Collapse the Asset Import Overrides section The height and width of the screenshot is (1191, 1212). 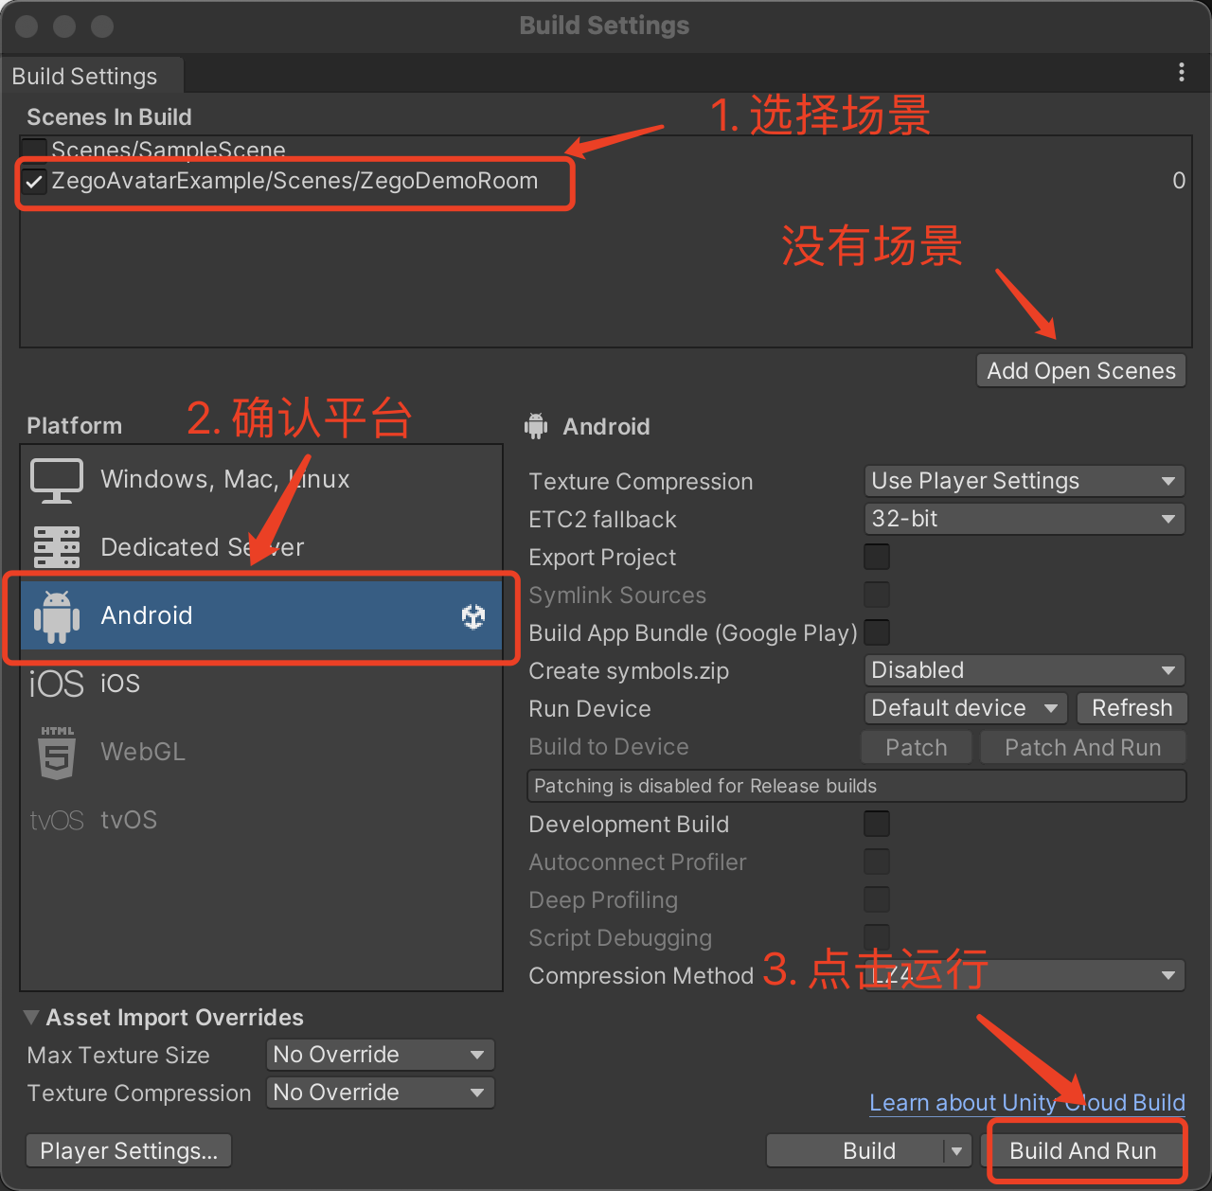(x=32, y=1018)
